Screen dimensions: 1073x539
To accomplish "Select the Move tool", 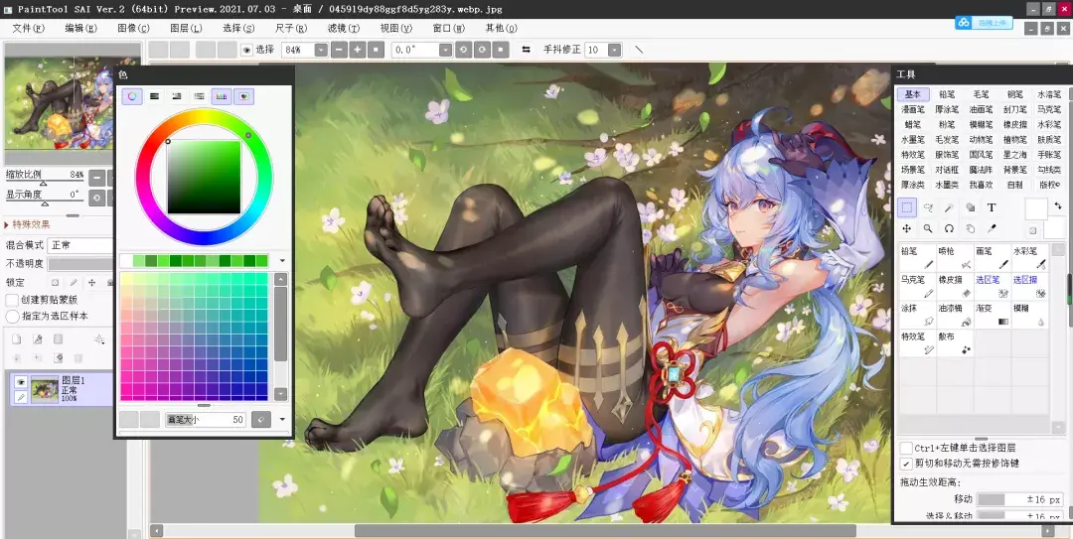I will pyautogui.click(x=907, y=228).
